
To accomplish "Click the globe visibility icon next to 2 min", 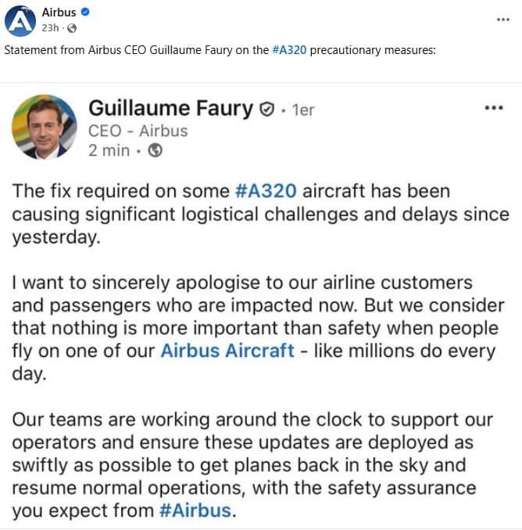I will (x=155, y=151).
